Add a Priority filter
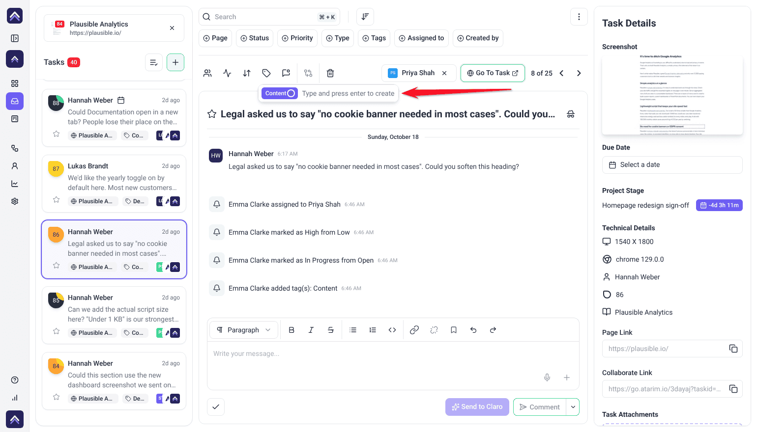The height and width of the screenshot is (432, 757). [297, 38]
